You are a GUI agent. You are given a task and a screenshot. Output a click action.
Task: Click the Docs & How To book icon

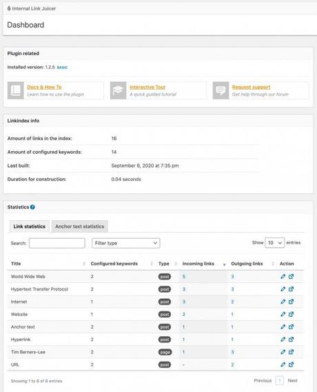15,90
